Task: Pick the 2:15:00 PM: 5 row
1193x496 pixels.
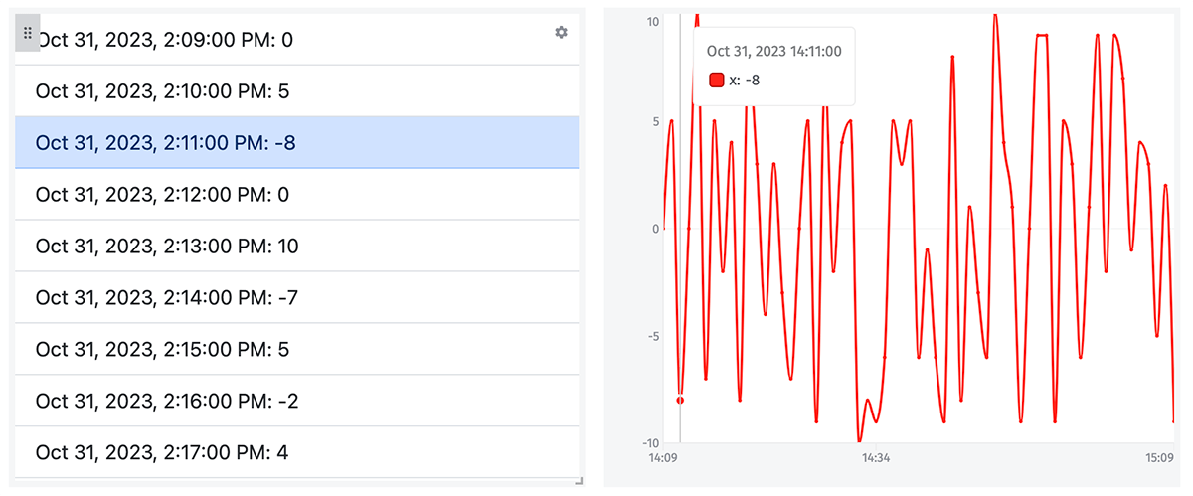Action: pyautogui.click(x=297, y=350)
